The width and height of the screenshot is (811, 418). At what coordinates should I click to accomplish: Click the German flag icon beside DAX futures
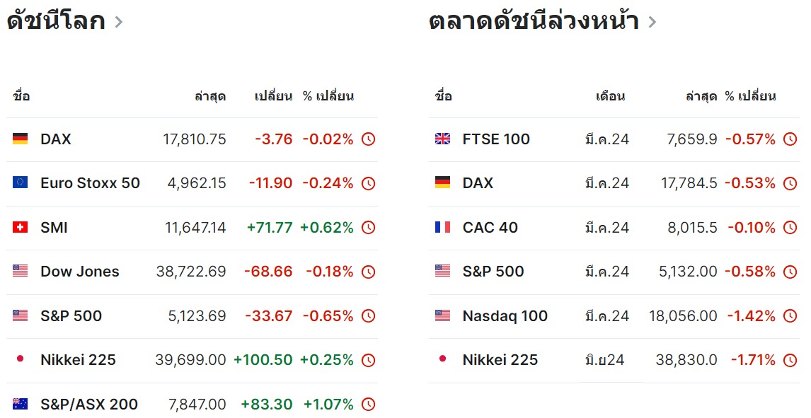point(442,182)
